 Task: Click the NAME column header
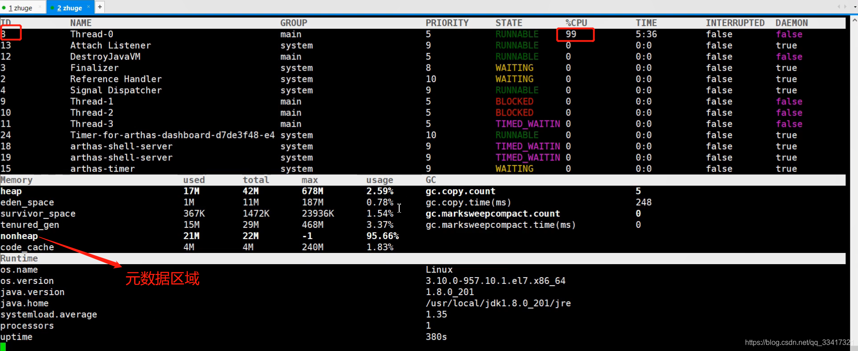[81, 23]
